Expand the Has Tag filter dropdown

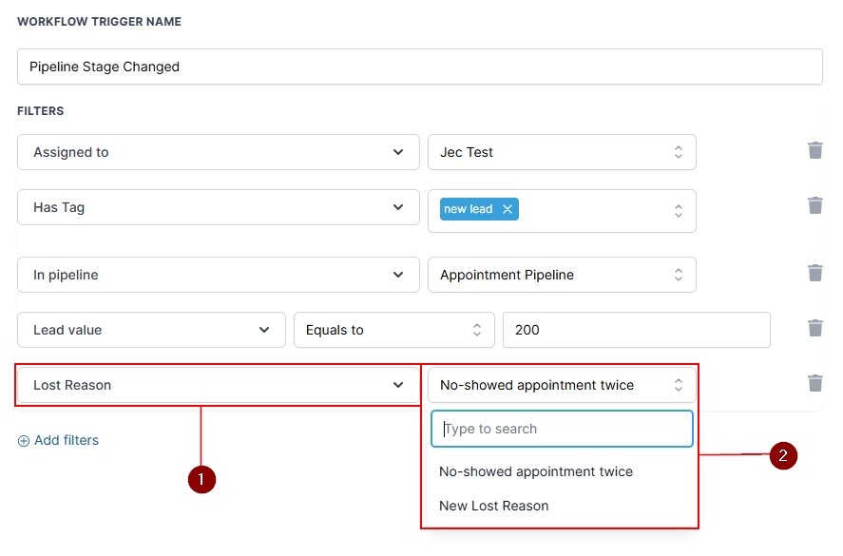[x=218, y=207]
